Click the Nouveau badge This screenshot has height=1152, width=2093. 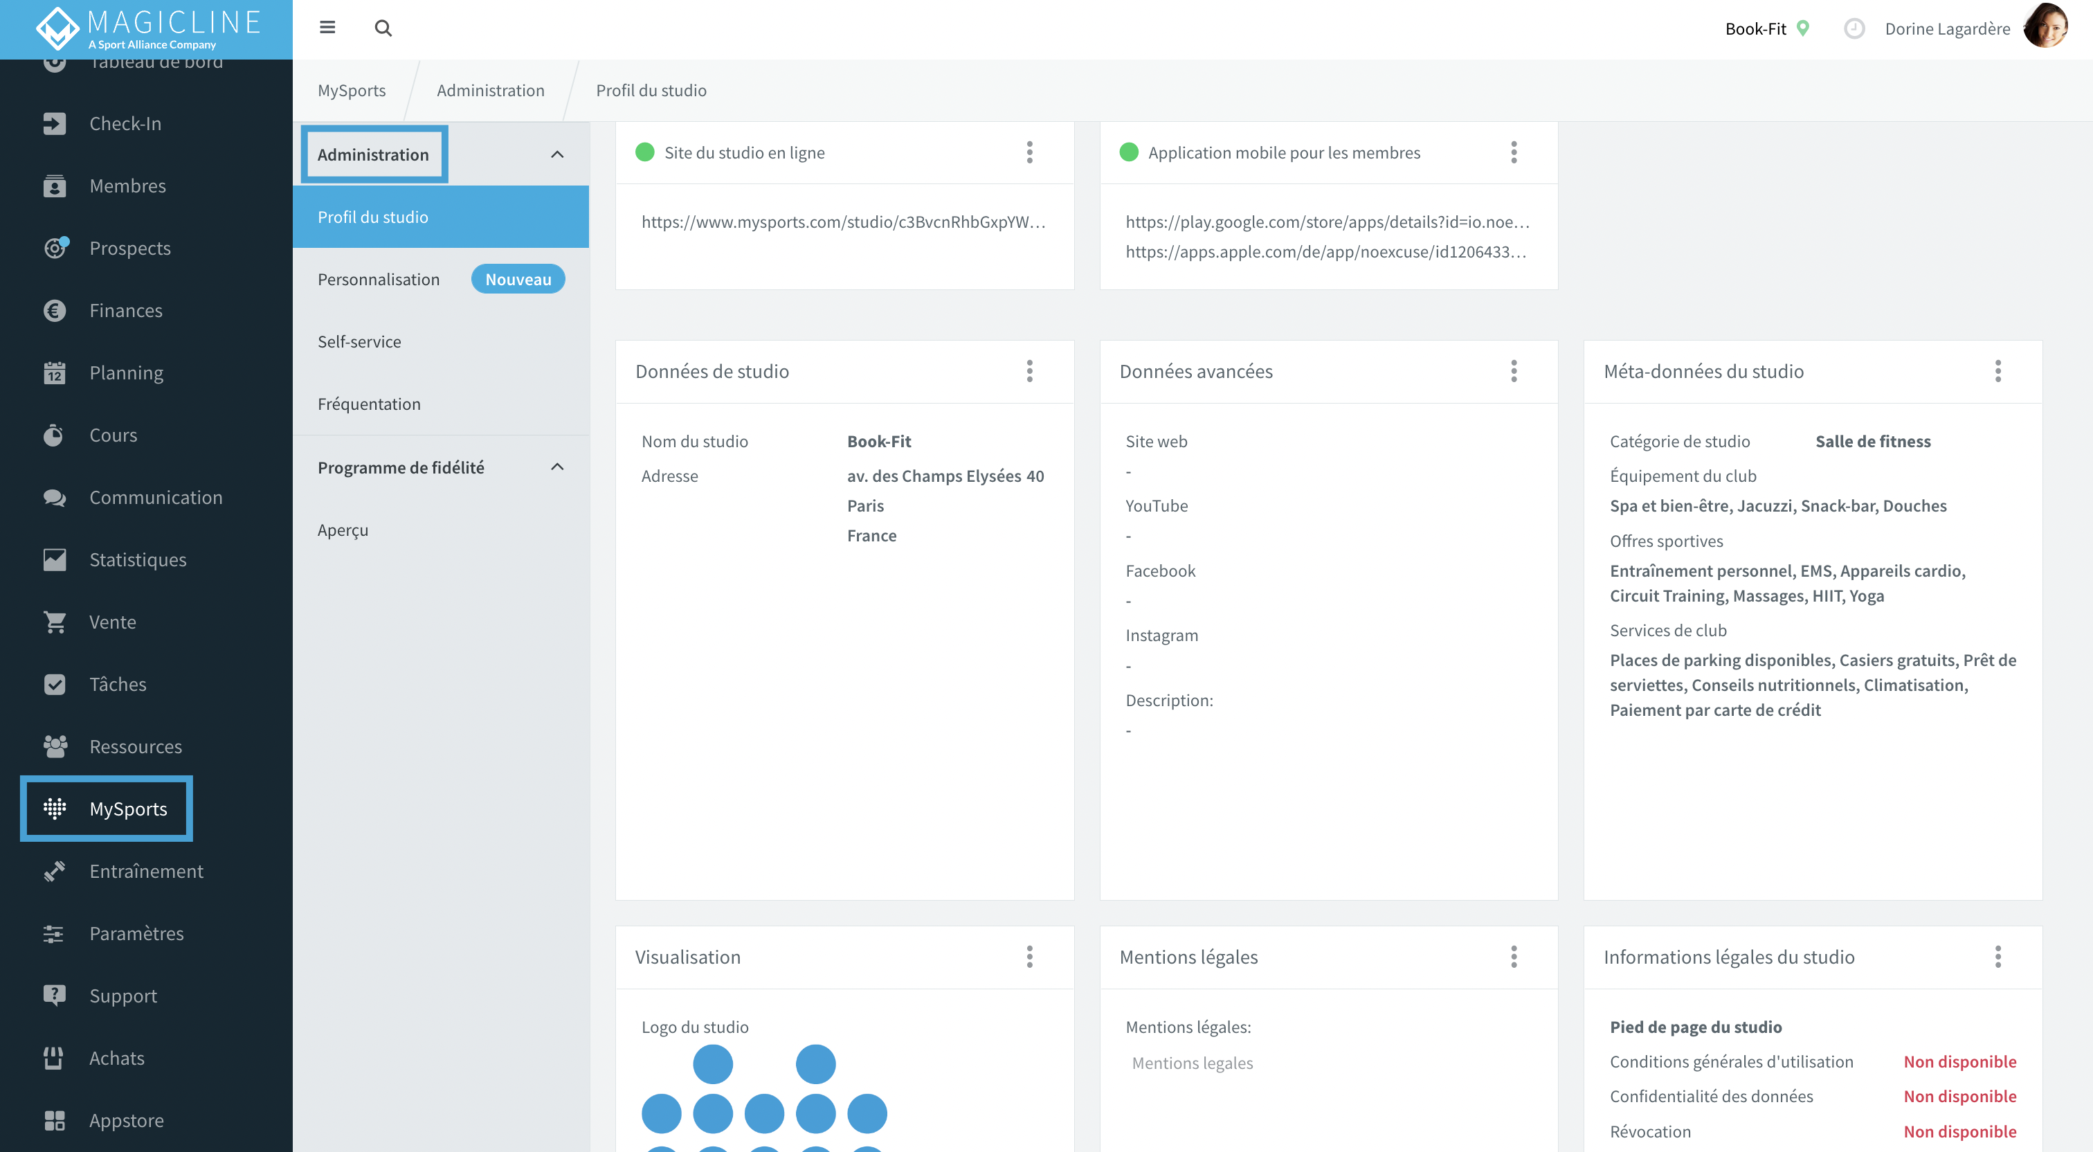[518, 280]
